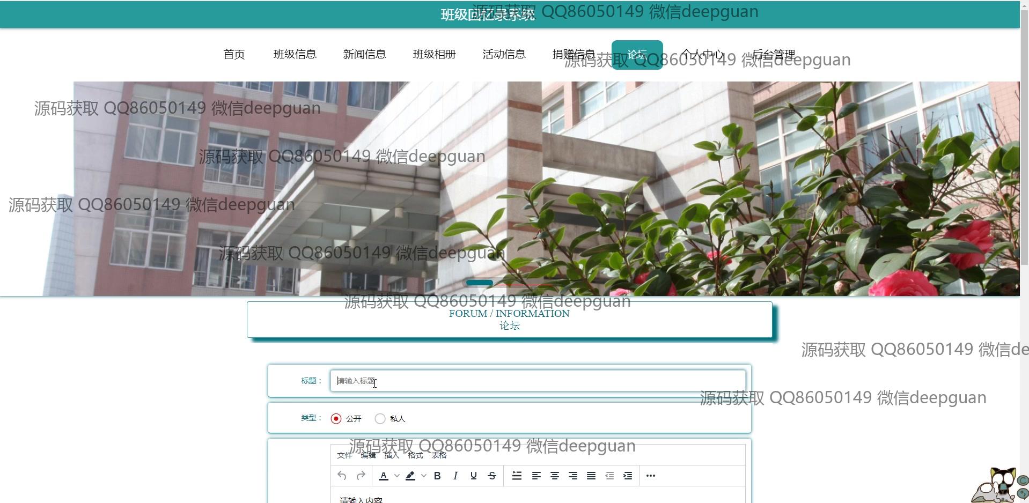This screenshot has height=503, width=1029.
Task: Apply strikethrough to text
Action: pyautogui.click(x=492, y=476)
